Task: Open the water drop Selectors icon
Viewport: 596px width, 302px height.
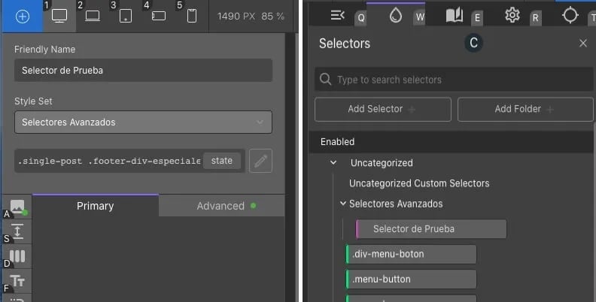Action: click(x=395, y=15)
